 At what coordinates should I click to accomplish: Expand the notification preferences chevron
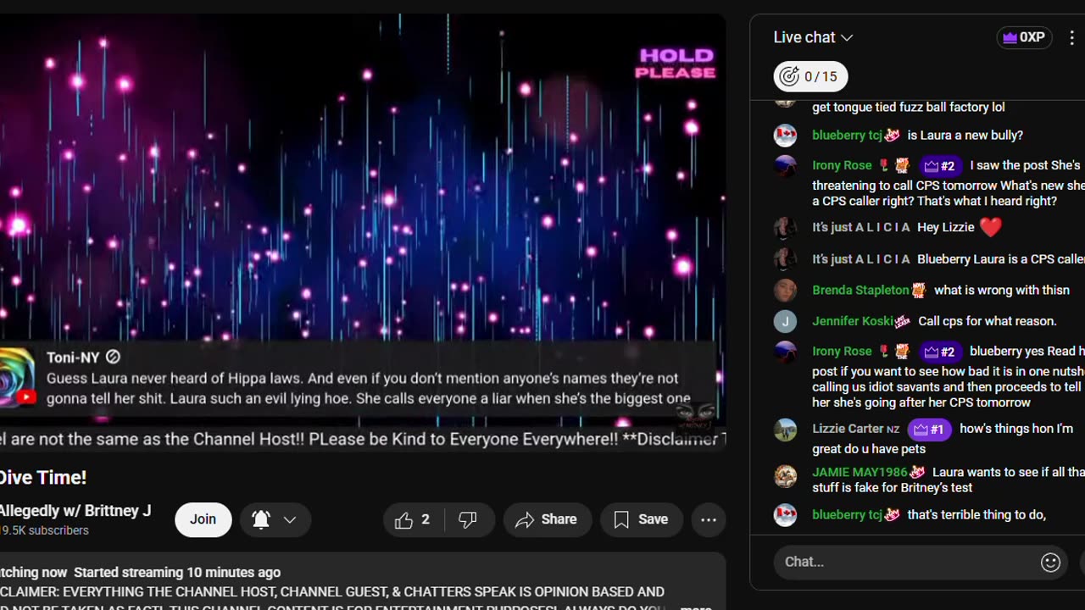290,520
